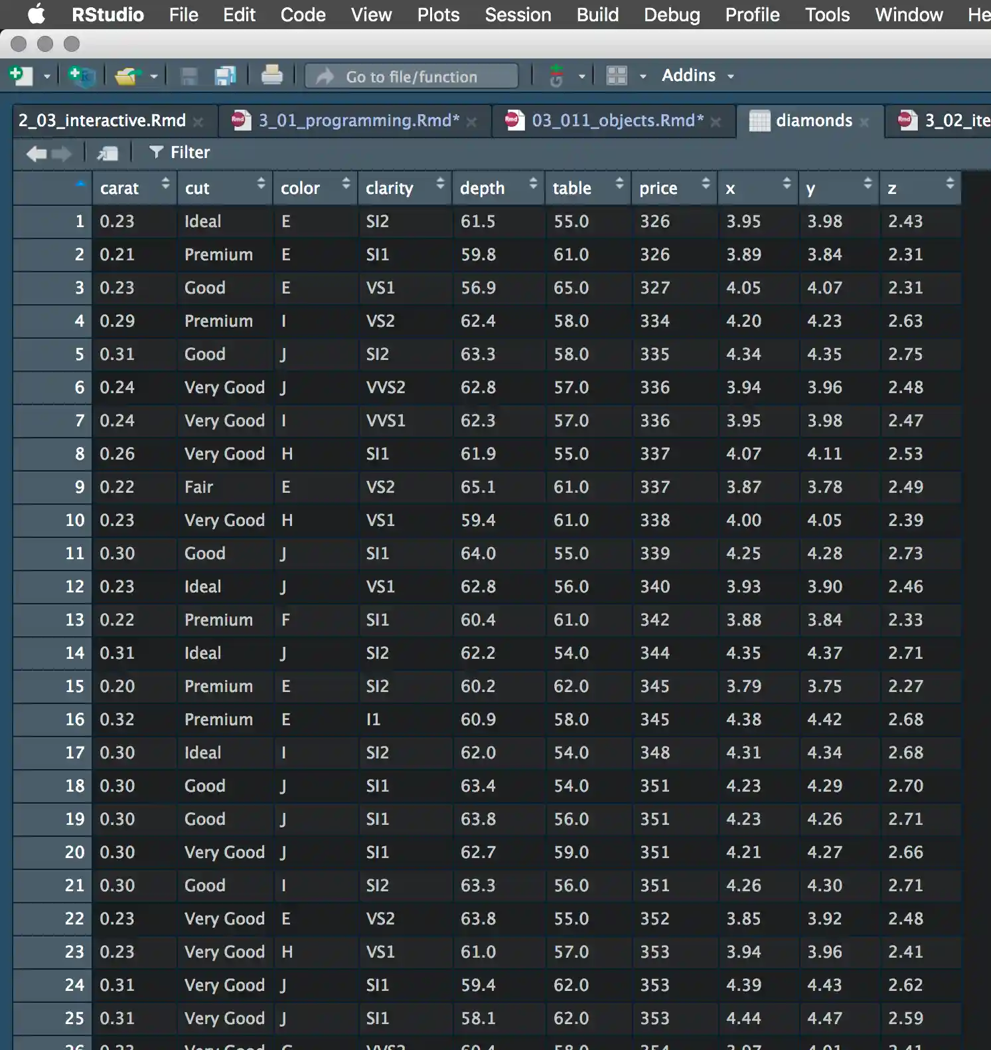The height and width of the screenshot is (1050, 991).
Task: Go back using the left arrow
Action: coord(36,153)
